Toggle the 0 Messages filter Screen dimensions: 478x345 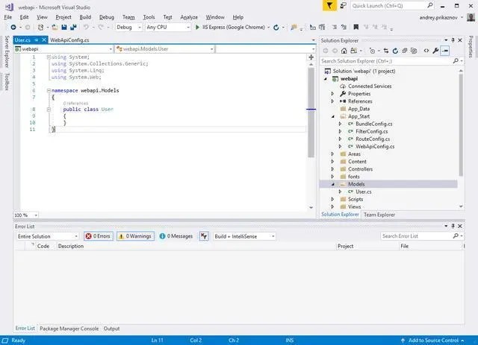[176, 236]
